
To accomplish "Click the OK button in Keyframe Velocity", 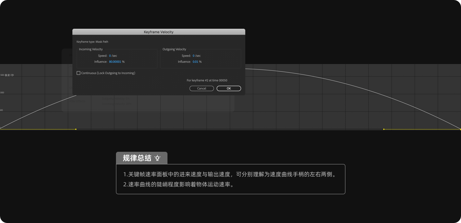I will (x=229, y=88).
